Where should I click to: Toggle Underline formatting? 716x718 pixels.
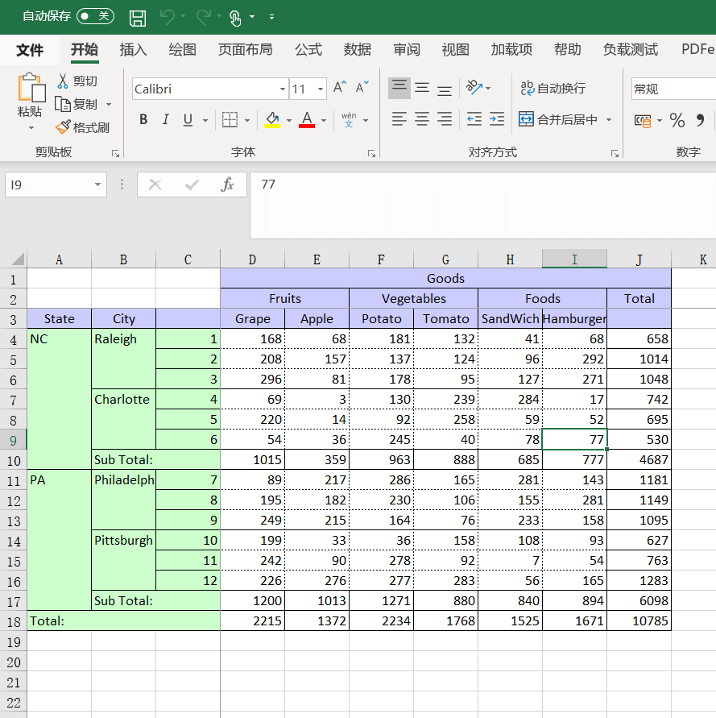[x=188, y=120]
